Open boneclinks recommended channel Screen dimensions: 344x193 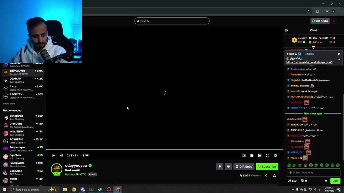coord(23,117)
